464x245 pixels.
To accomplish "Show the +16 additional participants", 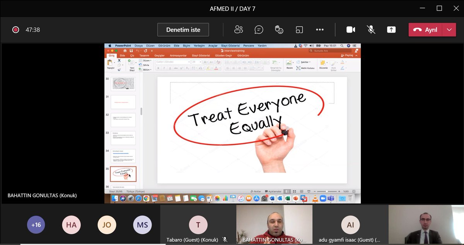I will point(36,225).
